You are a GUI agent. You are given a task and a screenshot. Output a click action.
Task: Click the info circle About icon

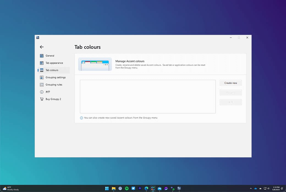(x=42, y=92)
